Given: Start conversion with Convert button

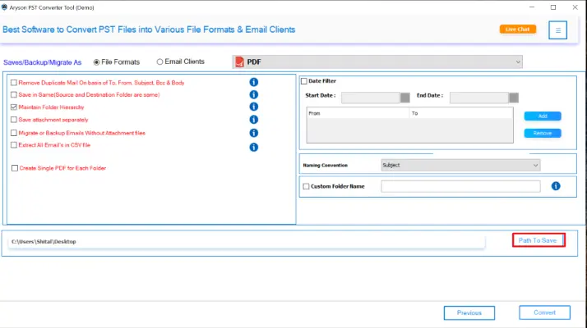Looking at the screenshot, I should (544, 312).
